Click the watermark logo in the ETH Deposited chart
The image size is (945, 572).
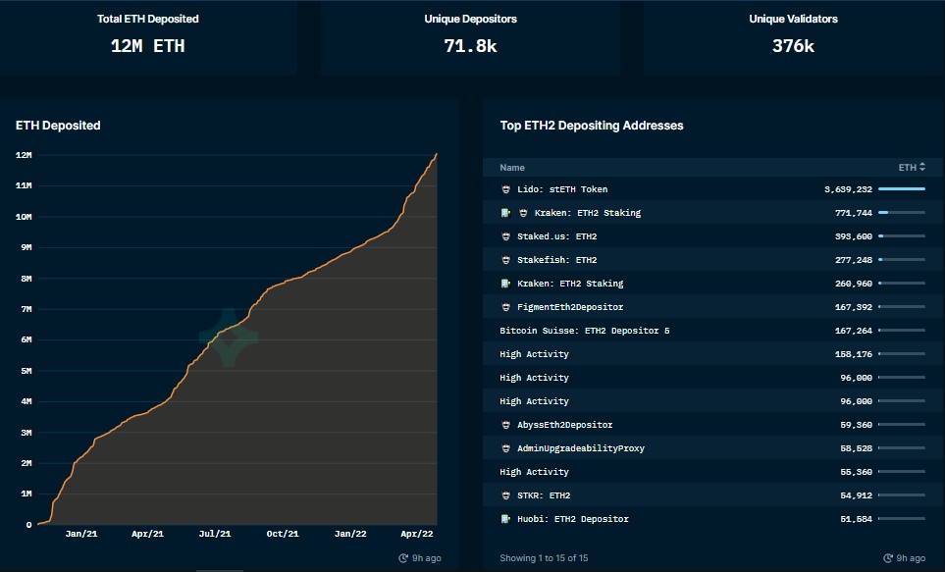[x=229, y=338]
